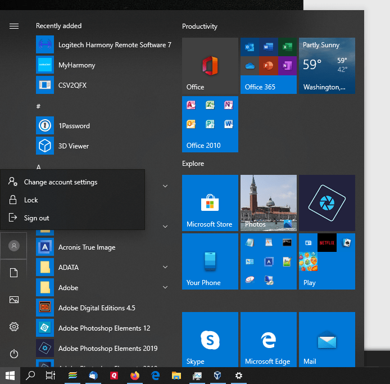The width and height of the screenshot is (390, 384).
Task: Open the Mail tile
Action: click(327, 340)
